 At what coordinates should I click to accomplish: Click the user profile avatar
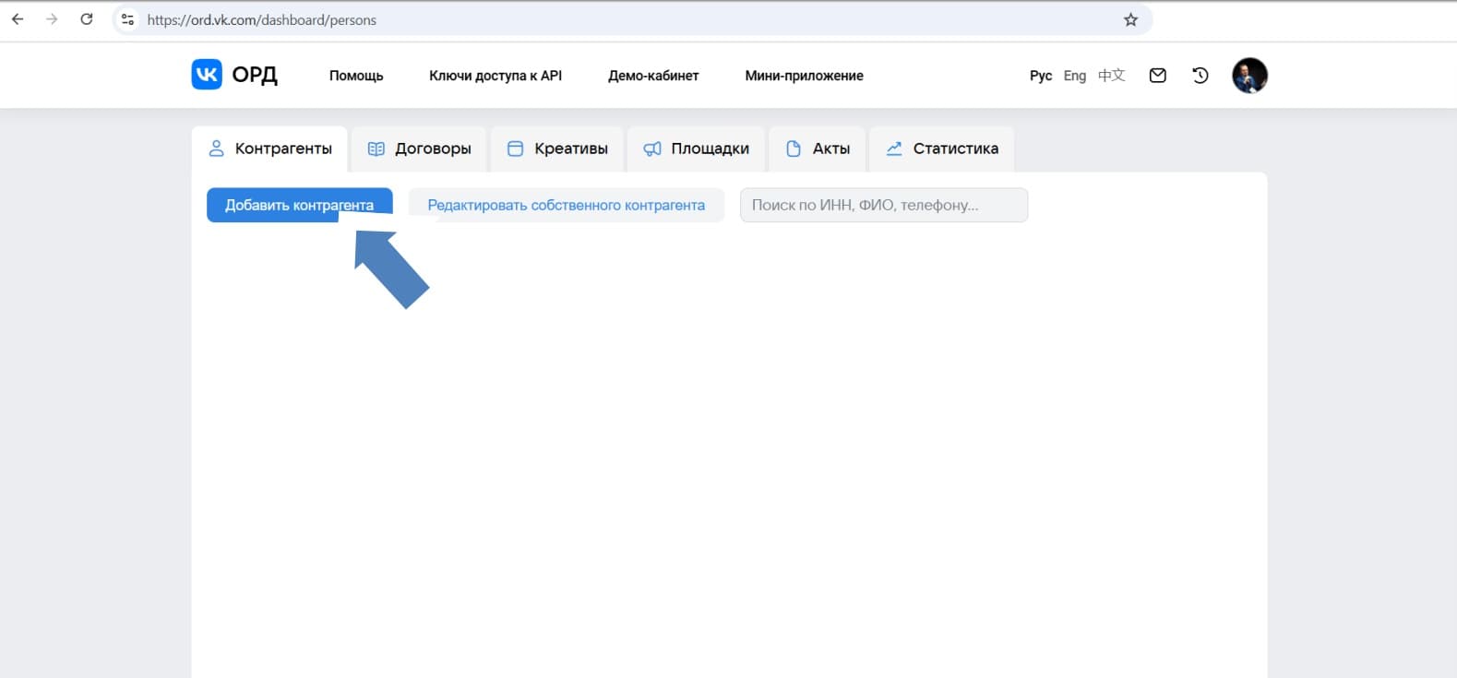(x=1249, y=76)
